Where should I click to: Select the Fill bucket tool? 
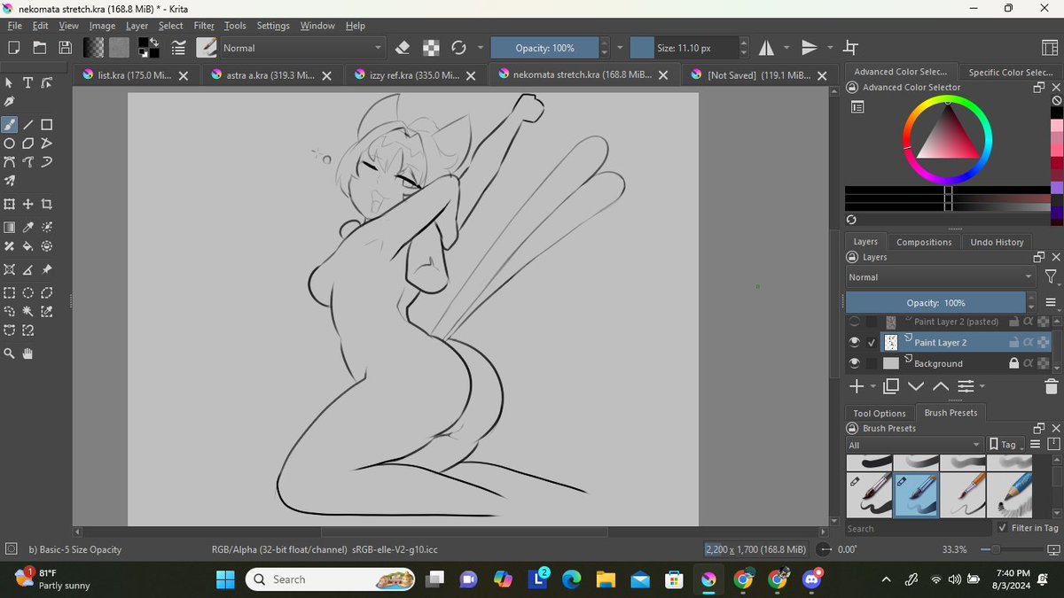(28, 246)
